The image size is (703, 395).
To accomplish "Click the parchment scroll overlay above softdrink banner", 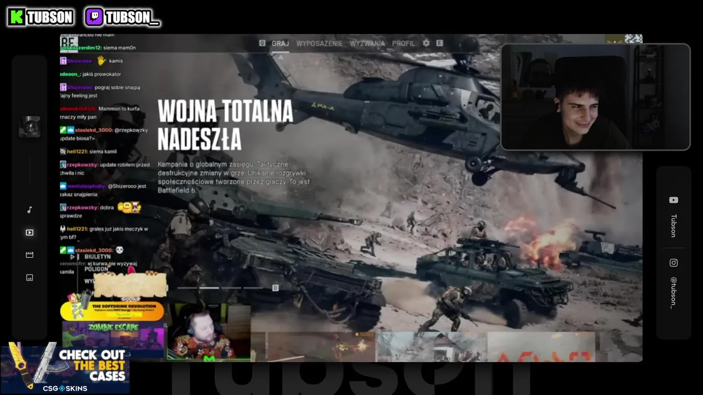I will pos(130,286).
